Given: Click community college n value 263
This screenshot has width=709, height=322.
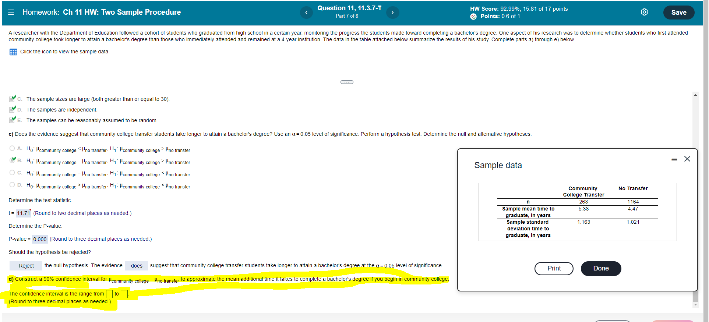Looking at the screenshot, I should (583, 202).
